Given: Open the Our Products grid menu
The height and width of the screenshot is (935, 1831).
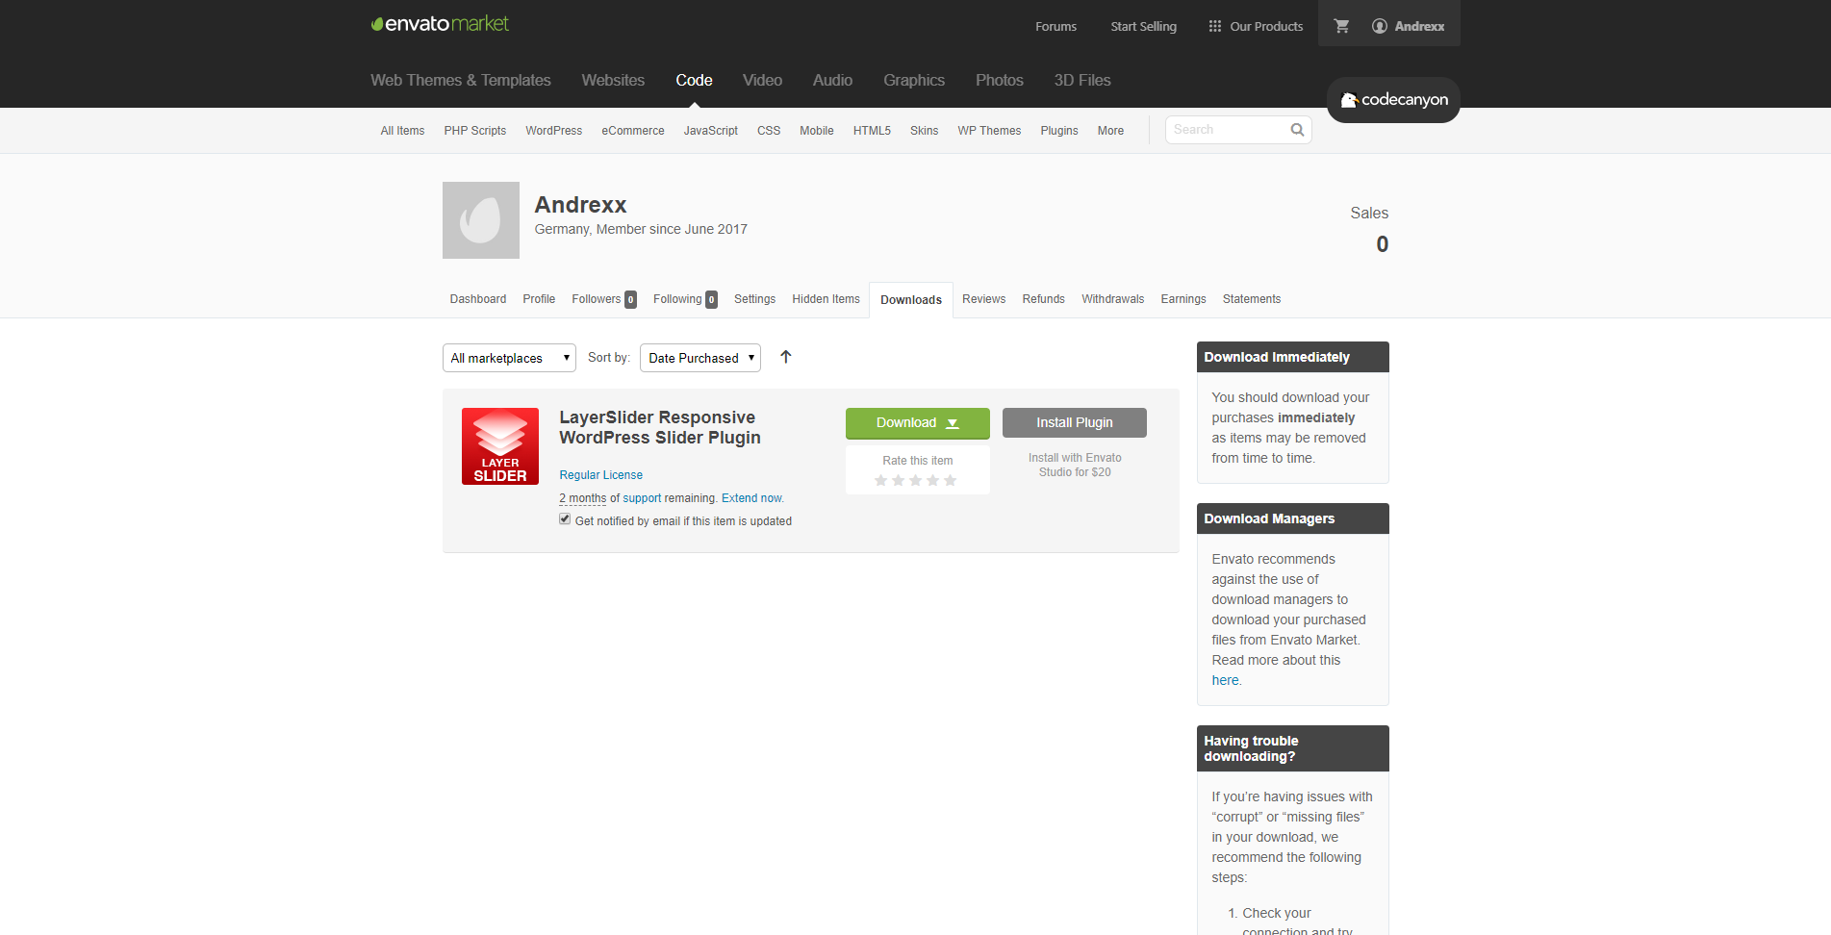Looking at the screenshot, I should click(x=1256, y=26).
